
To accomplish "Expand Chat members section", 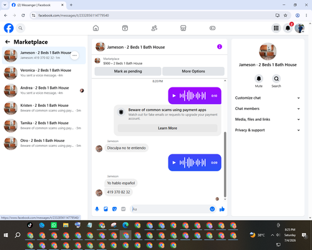I will (268, 109).
